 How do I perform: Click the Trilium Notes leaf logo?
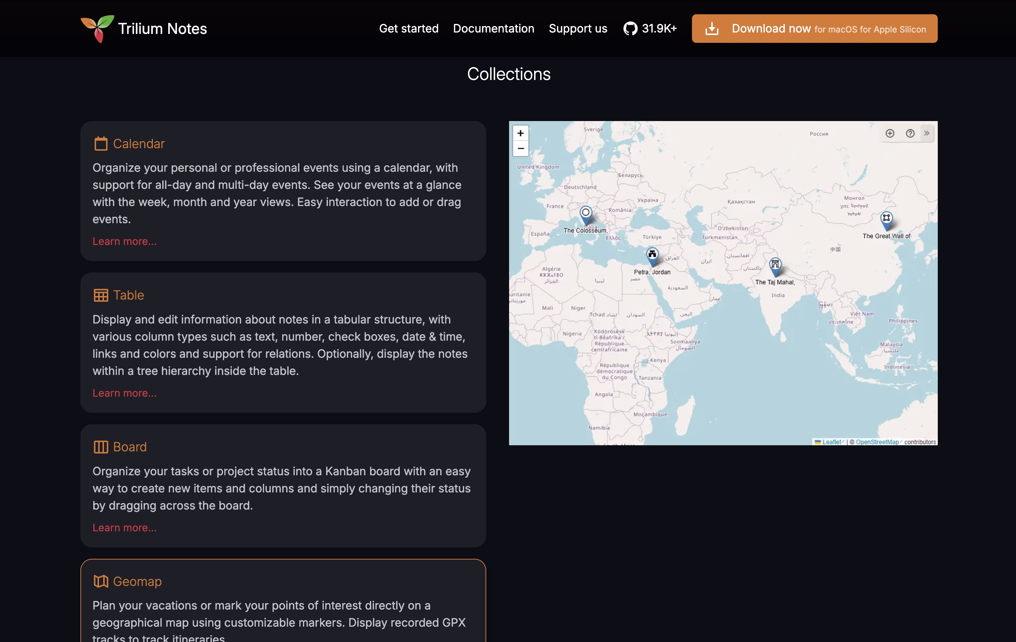coord(98,29)
